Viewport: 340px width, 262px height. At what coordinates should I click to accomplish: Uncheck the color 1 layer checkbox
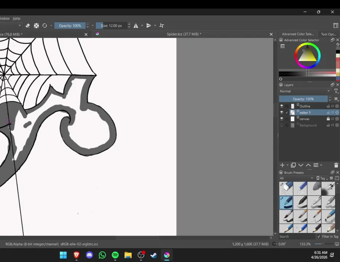click(x=287, y=112)
